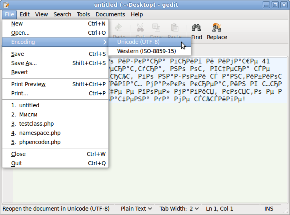Choose Print Preview menu entry
Screen dimensions: 290x215
pyautogui.click(x=55, y=84)
